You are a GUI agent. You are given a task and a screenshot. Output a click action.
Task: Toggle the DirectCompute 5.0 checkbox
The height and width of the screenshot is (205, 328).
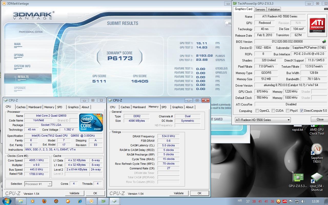click(x=302, y=111)
